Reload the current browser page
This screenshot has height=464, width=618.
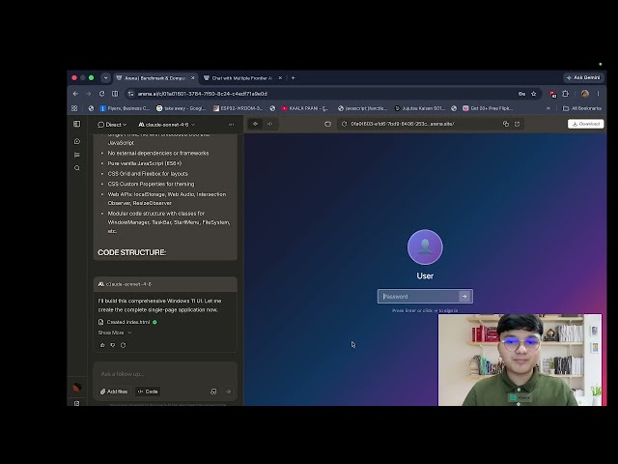[x=101, y=94]
